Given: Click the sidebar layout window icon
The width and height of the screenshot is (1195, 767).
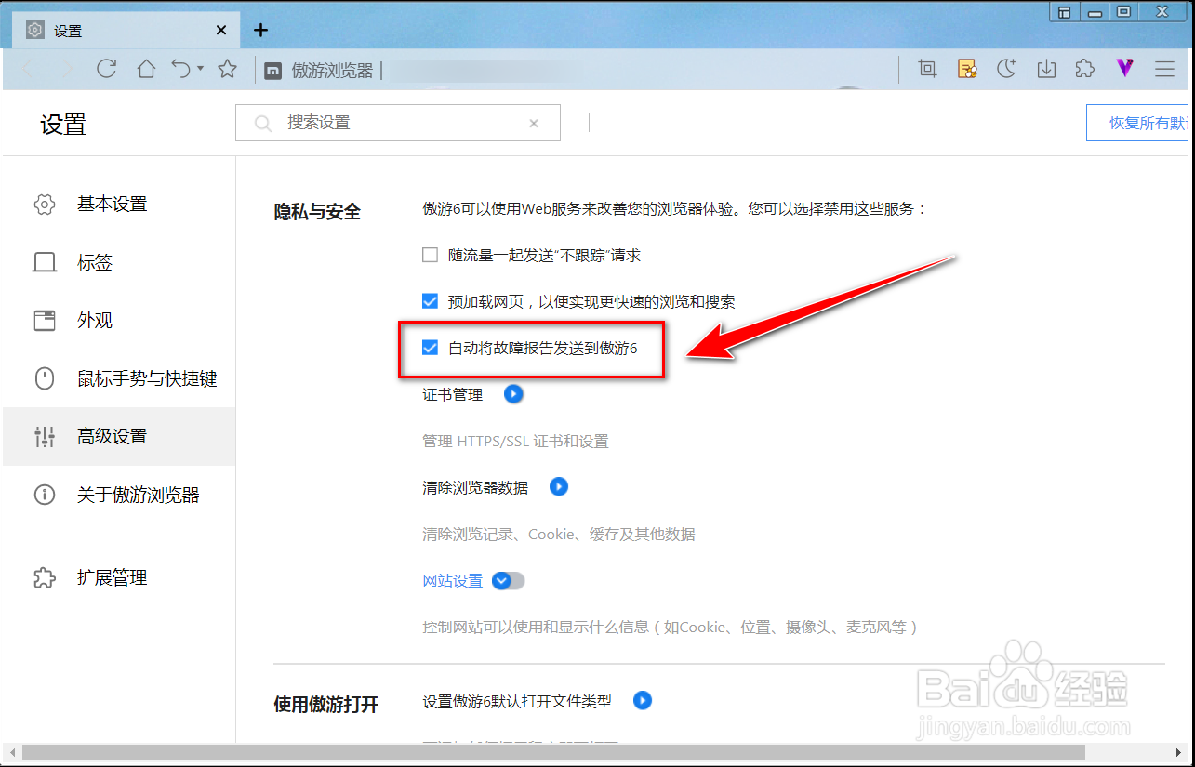Looking at the screenshot, I should coord(1064,12).
